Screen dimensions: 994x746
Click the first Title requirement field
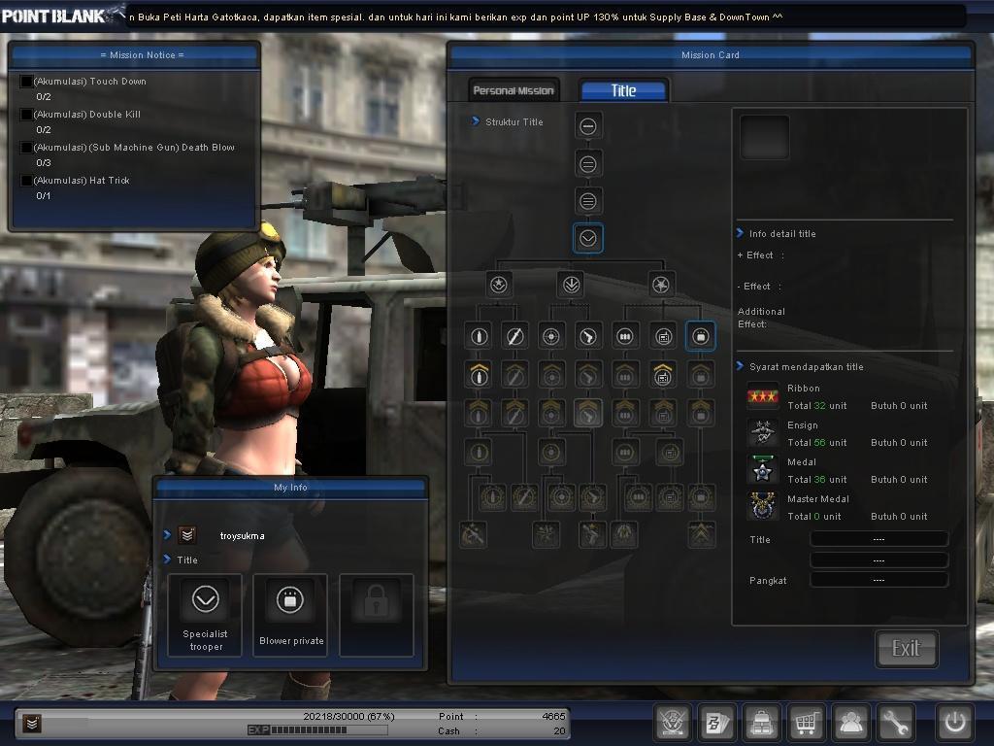pyautogui.click(x=879, y=539)
